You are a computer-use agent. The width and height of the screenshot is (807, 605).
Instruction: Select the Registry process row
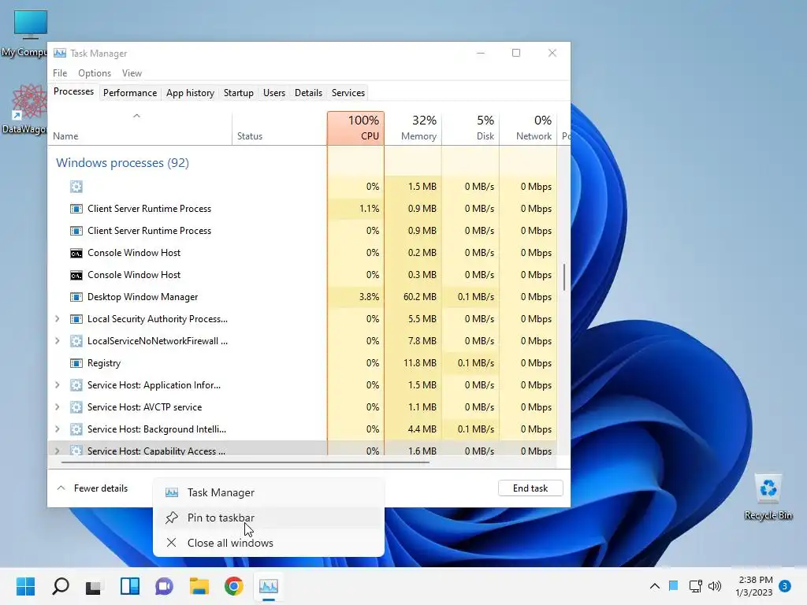303,363
